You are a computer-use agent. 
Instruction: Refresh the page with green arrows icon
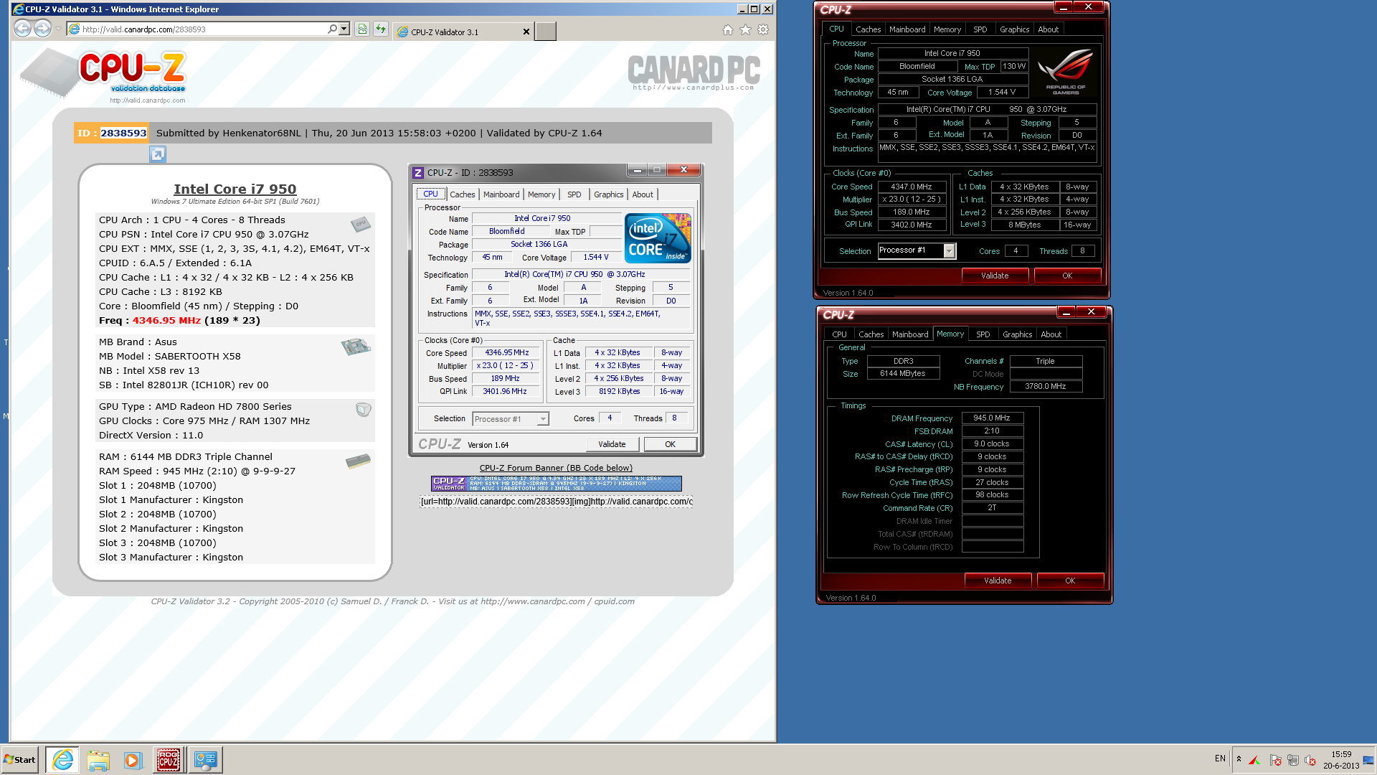381,29
